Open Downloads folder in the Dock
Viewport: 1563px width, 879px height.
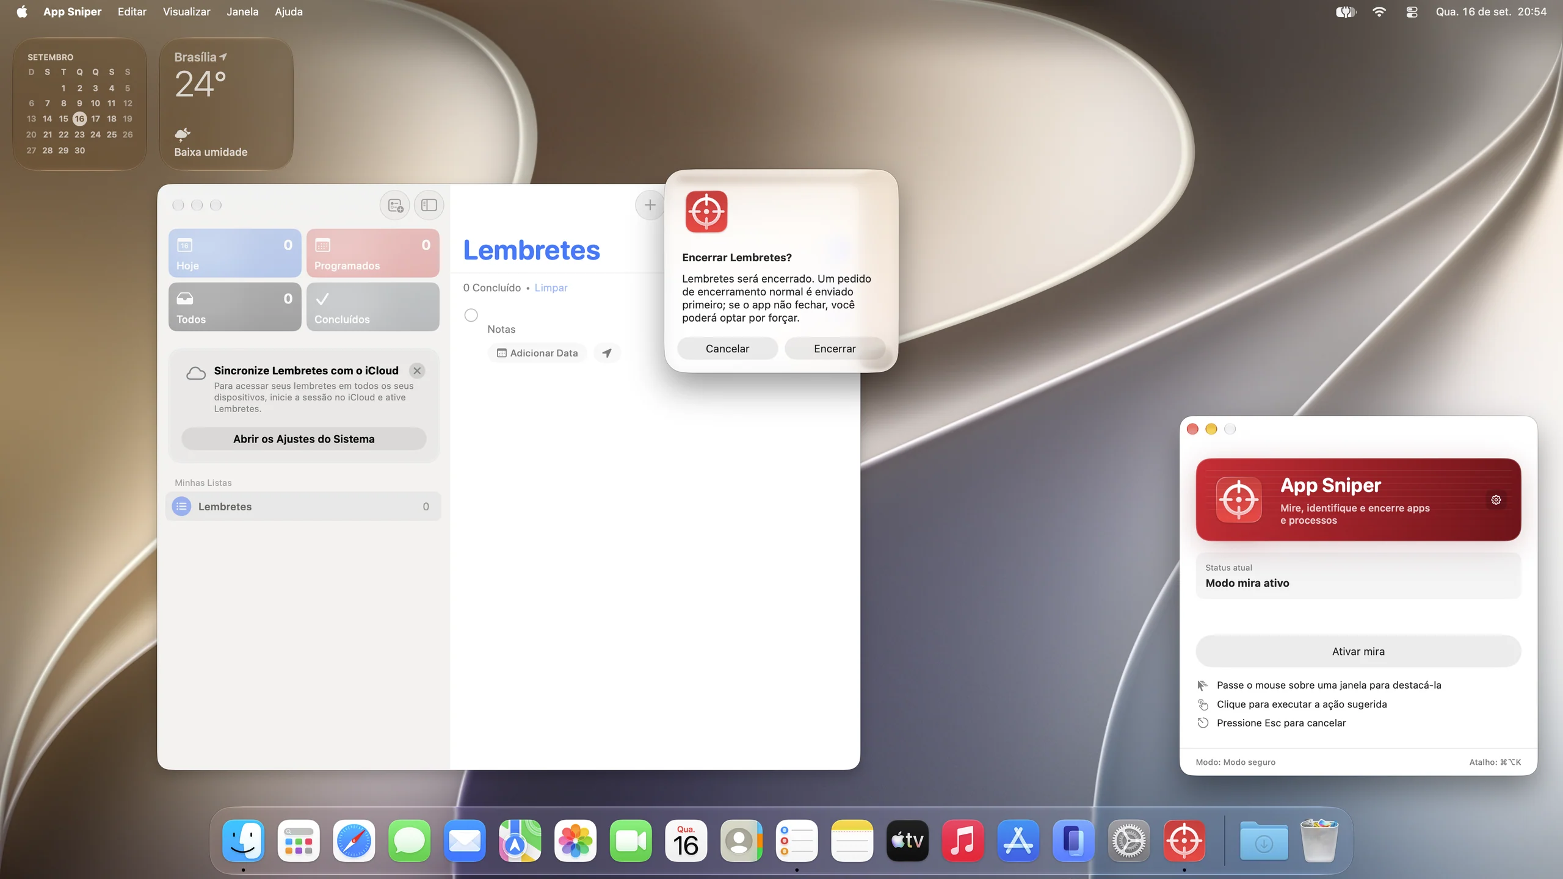pos(1264,841)
